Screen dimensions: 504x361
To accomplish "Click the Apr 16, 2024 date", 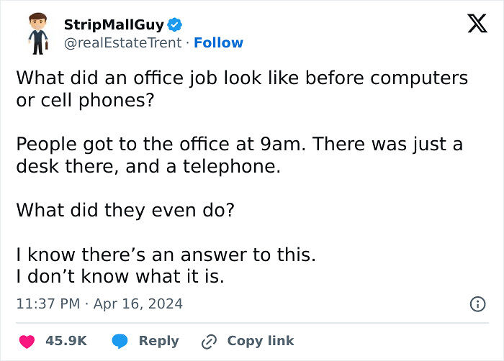I will coord(138,304).
